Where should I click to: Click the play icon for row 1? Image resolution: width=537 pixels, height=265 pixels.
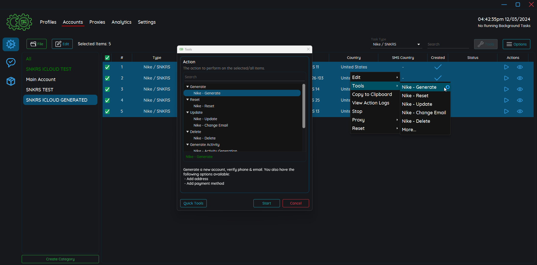(506, 67)
